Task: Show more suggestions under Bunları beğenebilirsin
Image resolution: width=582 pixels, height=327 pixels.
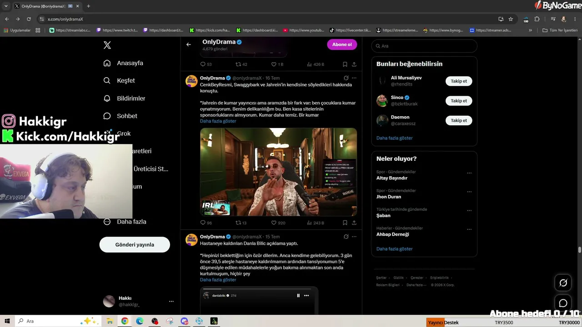Action: [x=394, y=138]
